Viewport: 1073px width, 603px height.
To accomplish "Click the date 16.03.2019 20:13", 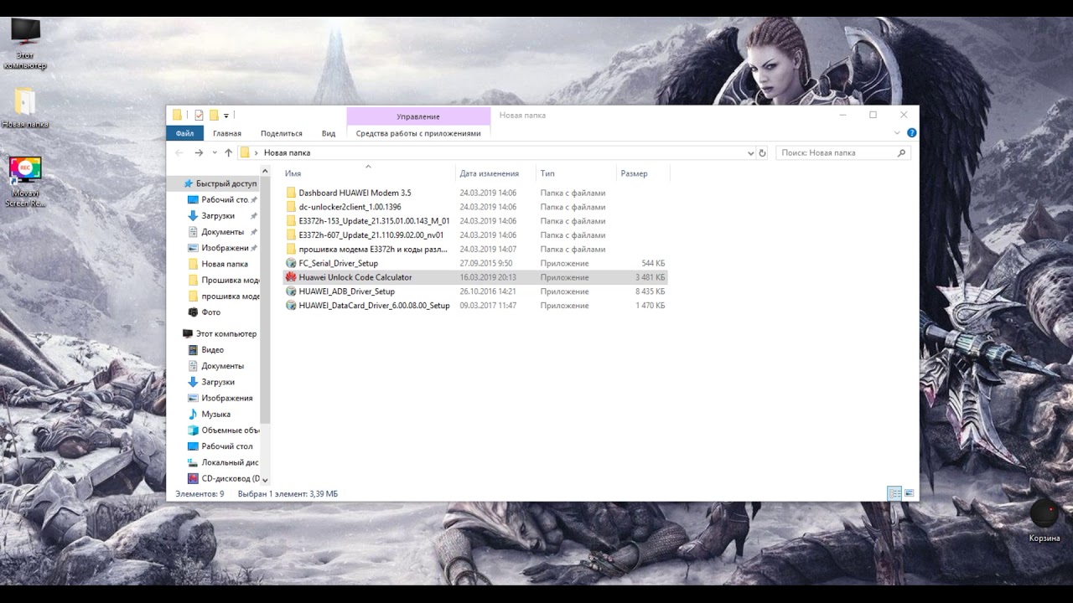I will pyautogui.click(x=488, y=277).
